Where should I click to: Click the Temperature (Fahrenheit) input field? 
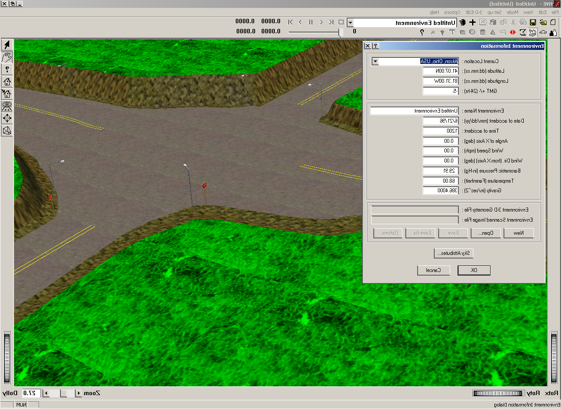[x=440, y=180]
